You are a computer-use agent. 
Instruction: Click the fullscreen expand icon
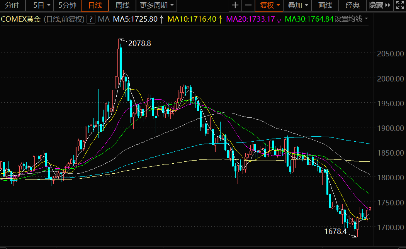coord(400,5)
